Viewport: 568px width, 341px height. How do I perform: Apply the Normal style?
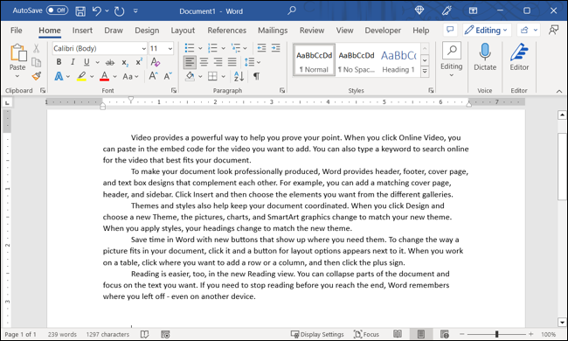[x=314, y=60]
